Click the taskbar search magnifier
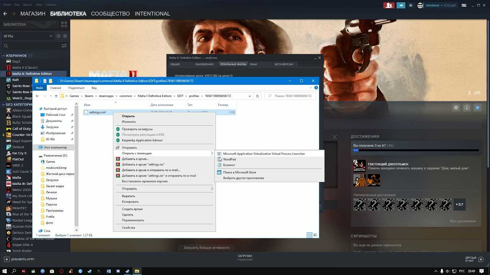Screen dimensions: 490x275 coord(14,271)
